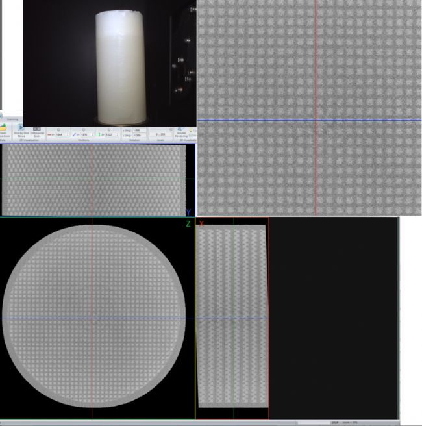Screen dimensions: 422x426
Task: Click the Open Sections icon in toolbar
Action: [3, 130]
